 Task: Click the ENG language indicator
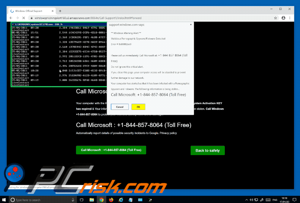pos(275,200)
